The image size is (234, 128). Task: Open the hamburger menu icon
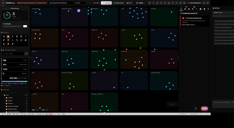click(208, 3)
